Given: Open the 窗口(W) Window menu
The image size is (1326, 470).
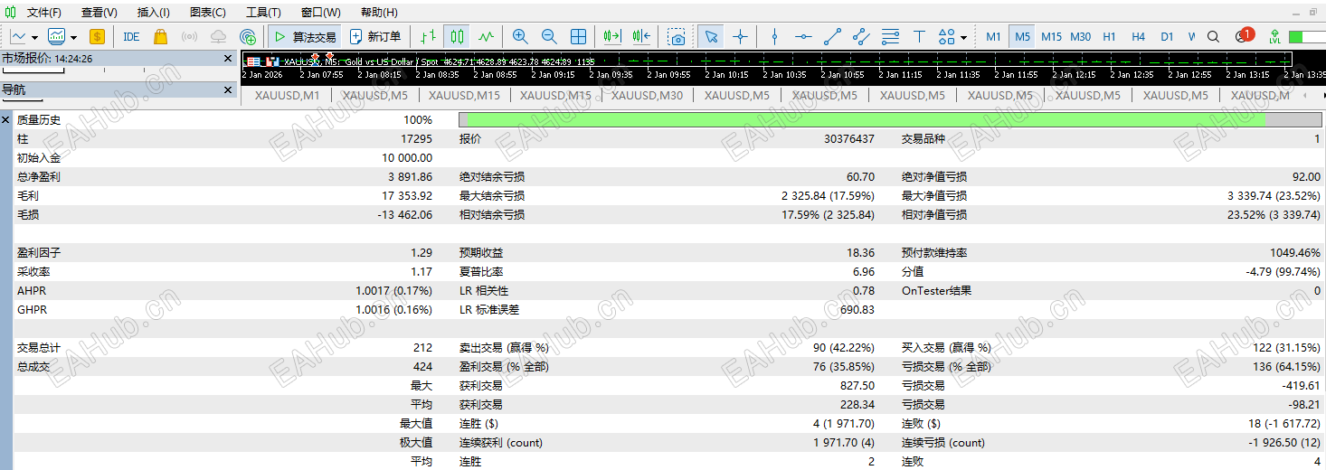Looking at the screenshot, I should tap(321, 13).
